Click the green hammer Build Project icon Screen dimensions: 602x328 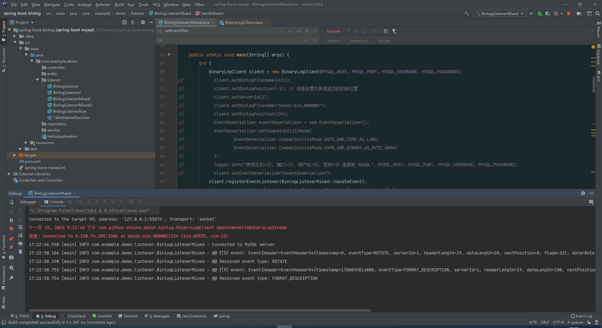[467, 13]
